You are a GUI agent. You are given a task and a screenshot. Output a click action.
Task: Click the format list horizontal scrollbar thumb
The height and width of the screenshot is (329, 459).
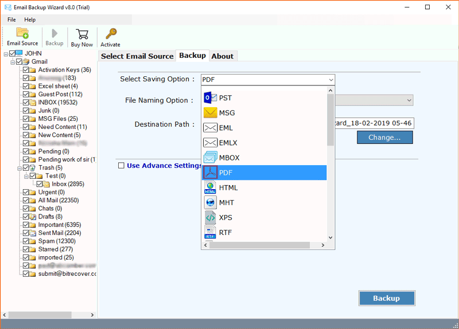coord(260,245)
